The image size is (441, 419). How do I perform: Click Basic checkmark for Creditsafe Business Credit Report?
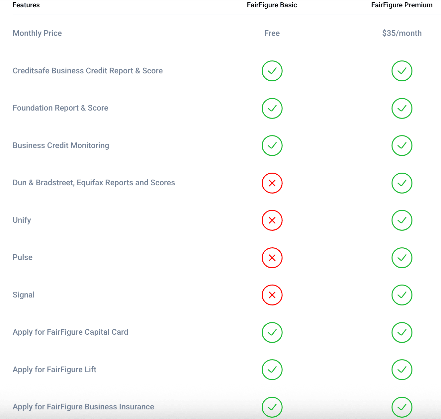coord(272,71)
